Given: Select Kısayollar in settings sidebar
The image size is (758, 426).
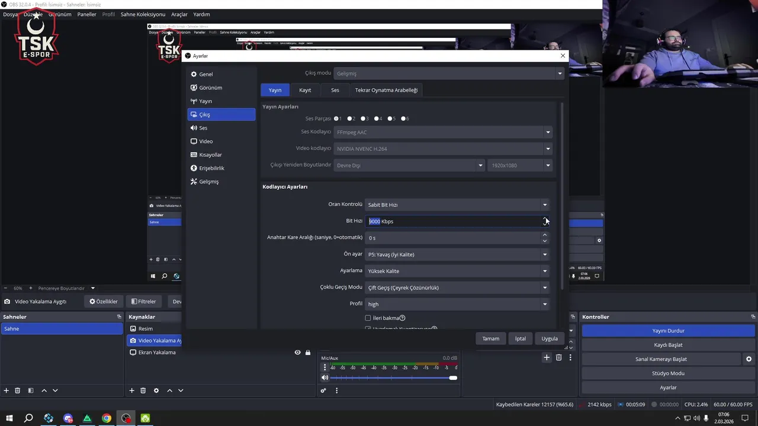Looking at the screenshot, I should point(221,155).
